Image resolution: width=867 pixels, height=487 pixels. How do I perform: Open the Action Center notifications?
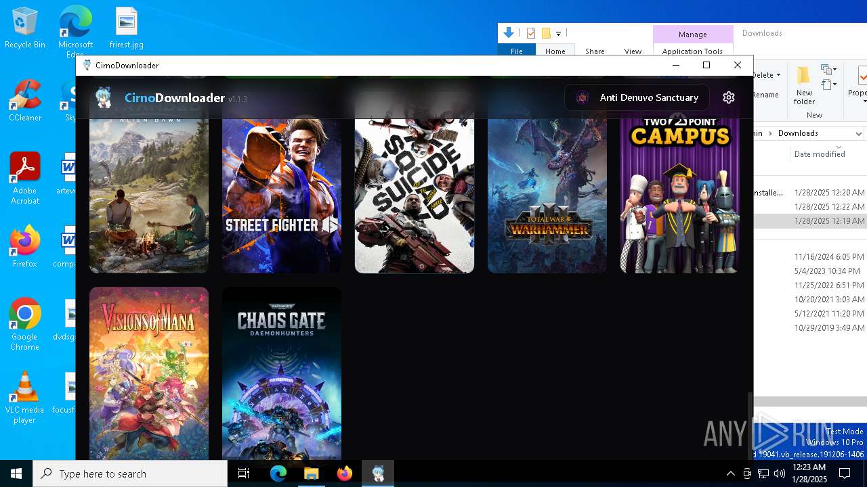pos(845,473)
